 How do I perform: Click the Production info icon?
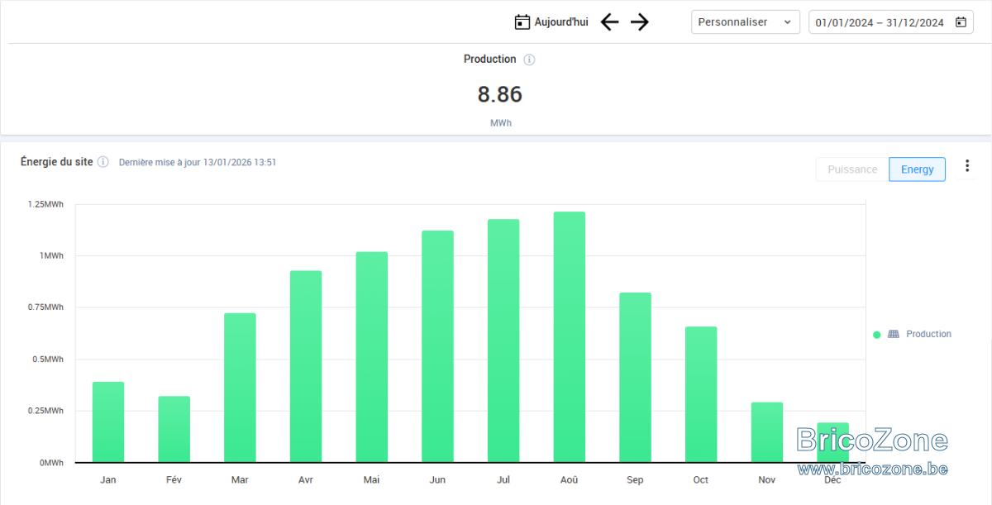530,60
